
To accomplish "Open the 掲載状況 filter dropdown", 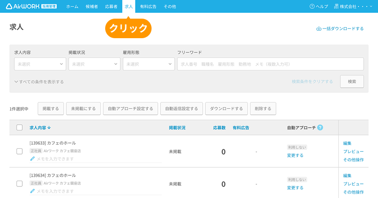I will point(94,64).
